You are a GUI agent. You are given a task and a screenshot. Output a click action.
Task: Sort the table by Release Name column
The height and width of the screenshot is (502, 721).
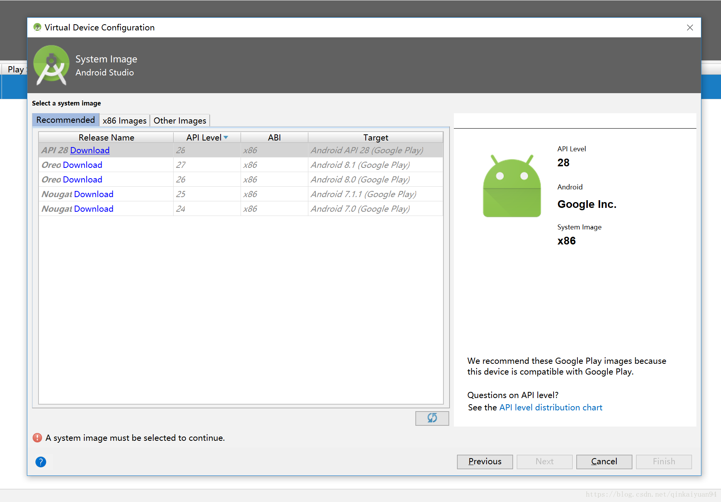106,137
